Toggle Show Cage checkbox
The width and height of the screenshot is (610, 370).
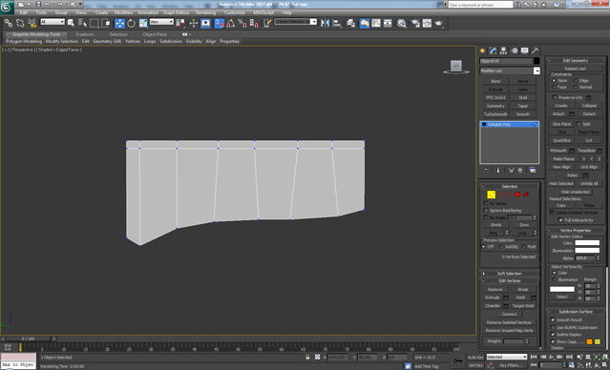[553, 341]
